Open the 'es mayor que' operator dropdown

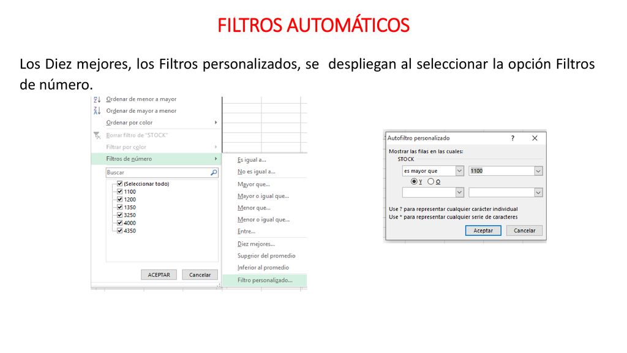point(459,171)
